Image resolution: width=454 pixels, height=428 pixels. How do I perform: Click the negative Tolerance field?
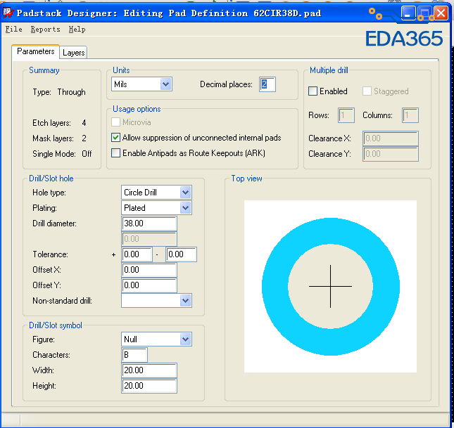tap(182, 254)
